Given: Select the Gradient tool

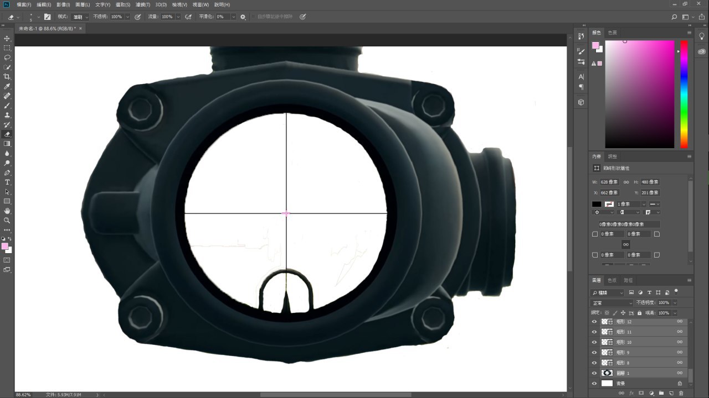Looking at the screenshot, I should point(7,144).
